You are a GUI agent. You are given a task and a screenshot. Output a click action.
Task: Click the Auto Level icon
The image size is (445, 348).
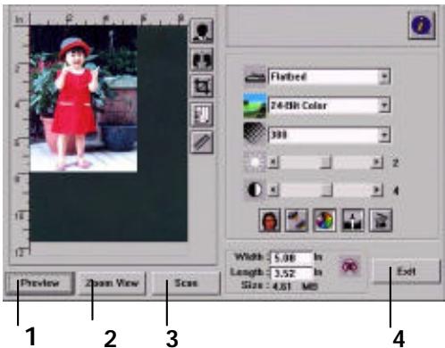click(x=353, y=220)
